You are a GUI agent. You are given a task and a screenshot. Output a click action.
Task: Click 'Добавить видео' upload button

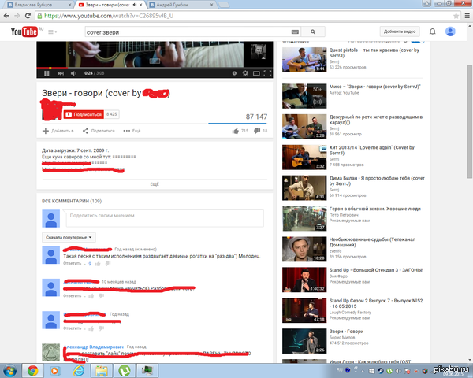tap(400, 31)
